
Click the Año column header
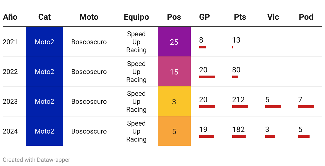pos(10,17)
